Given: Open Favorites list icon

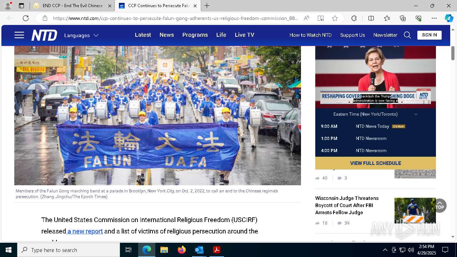Looking at the screenshot, I should 387,18.
